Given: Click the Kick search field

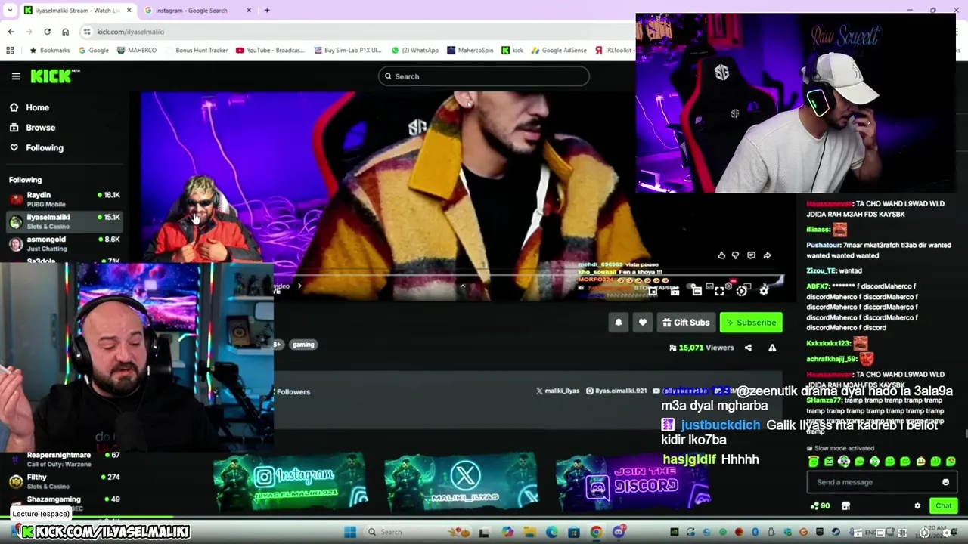Looking at the screenshot, I should (x=484, y=76).
